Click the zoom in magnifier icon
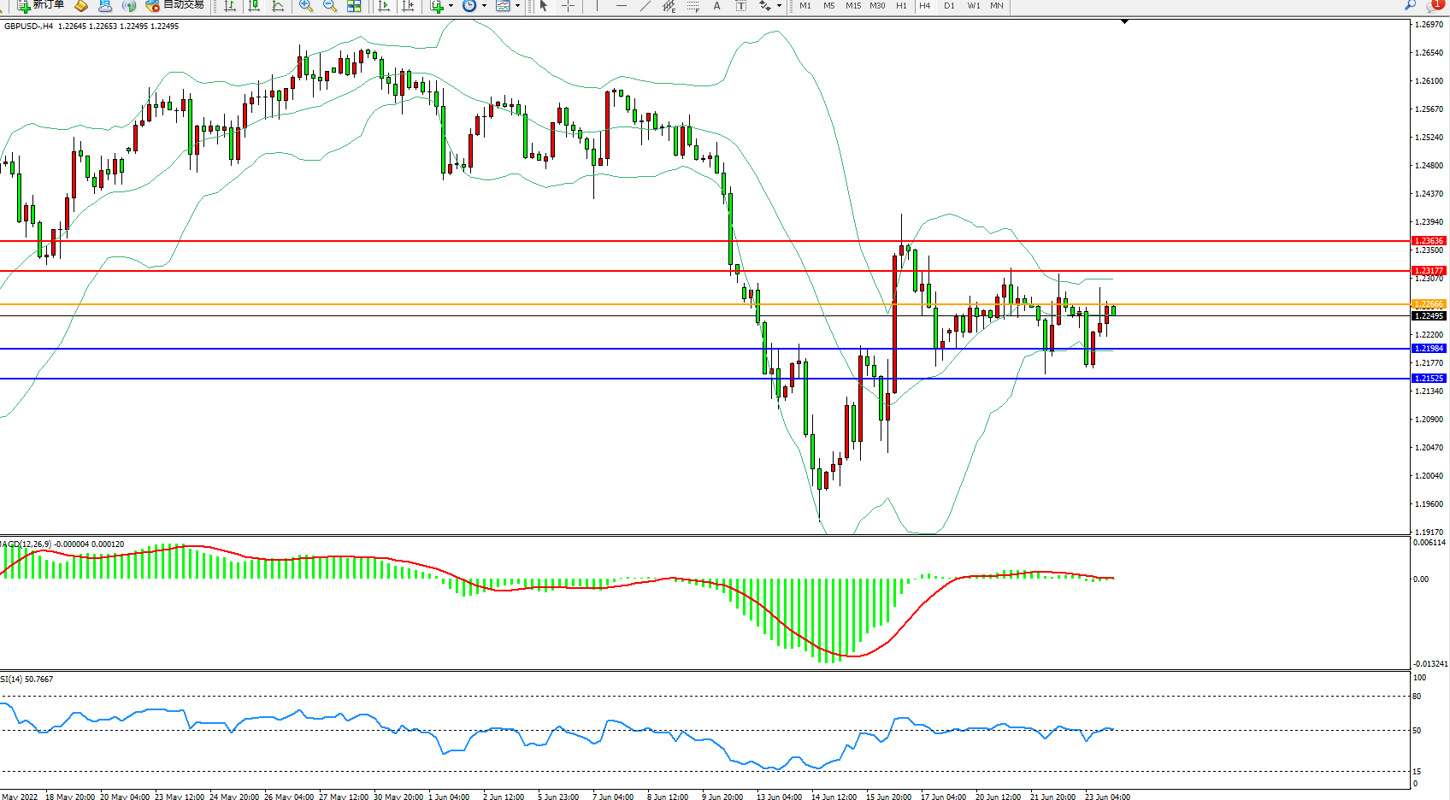This screenshot has width=1450, height=800. pyautogui.click(x=306, y=6)
